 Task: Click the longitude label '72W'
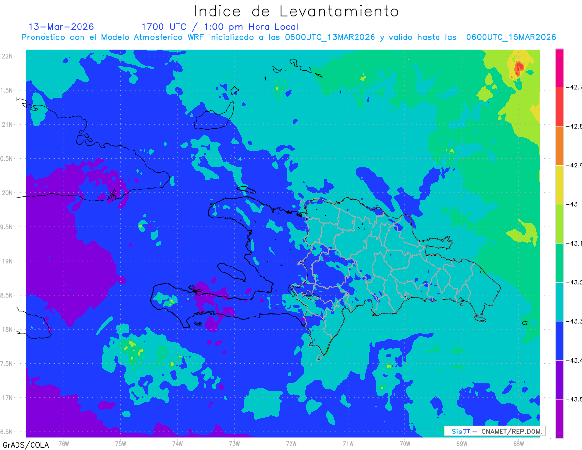[291, 443]
